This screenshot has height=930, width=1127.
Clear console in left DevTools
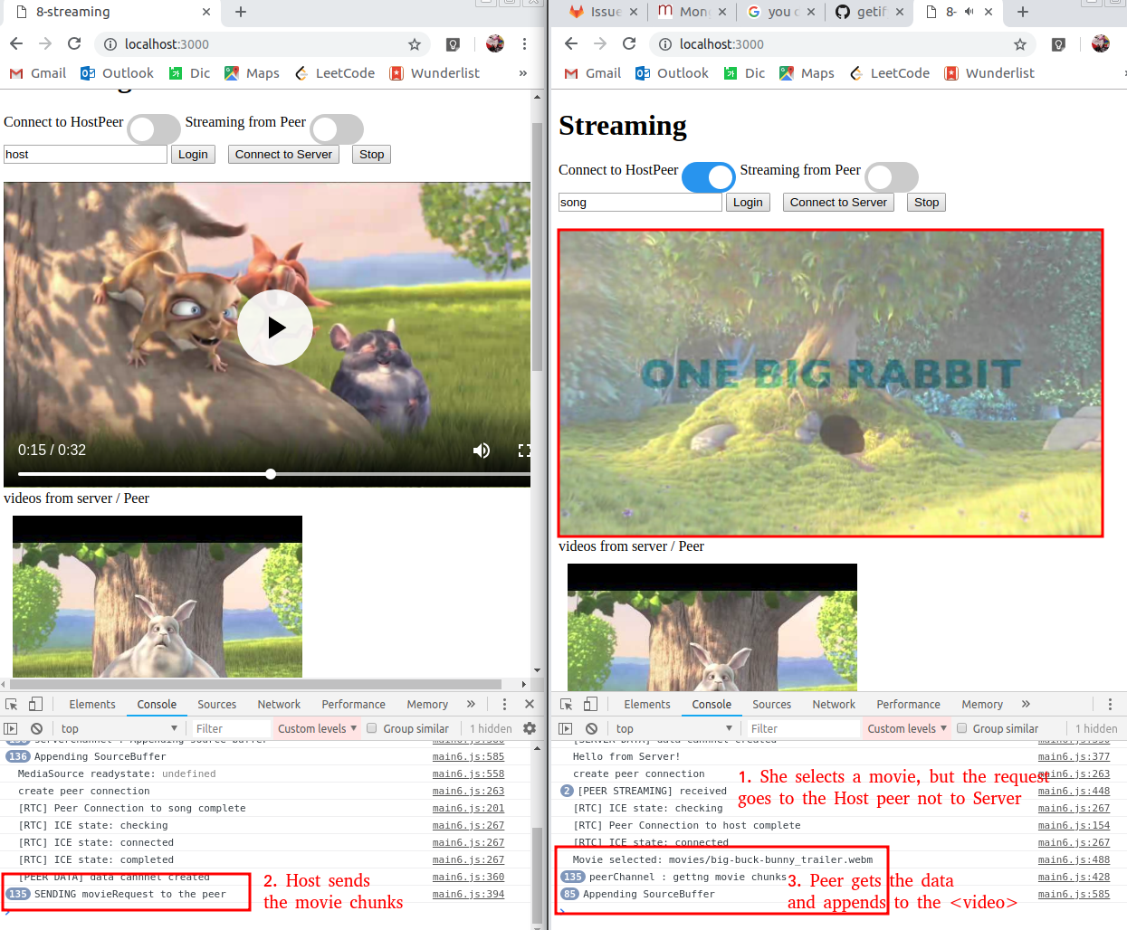pyautogui.click(x=36, y=728)
